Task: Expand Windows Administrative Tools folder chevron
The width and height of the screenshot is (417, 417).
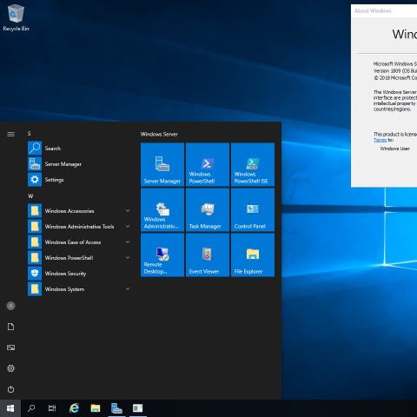Action: (x=128, y=226)
